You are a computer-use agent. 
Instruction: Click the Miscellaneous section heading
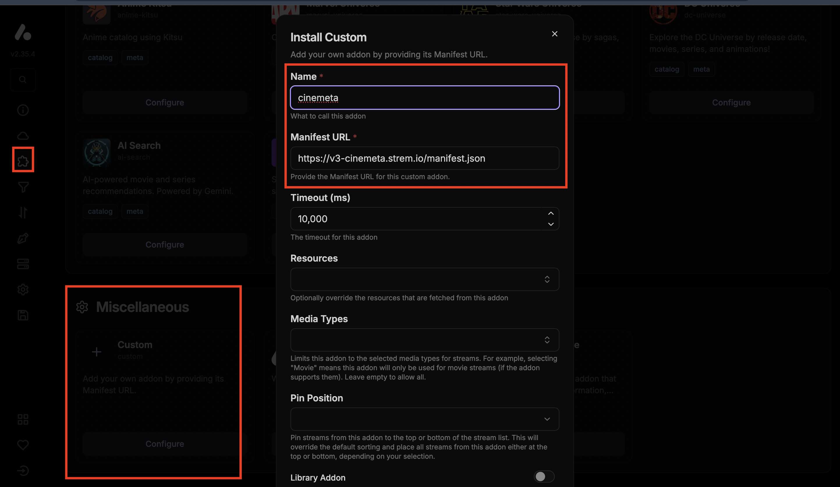click(142, 307)
